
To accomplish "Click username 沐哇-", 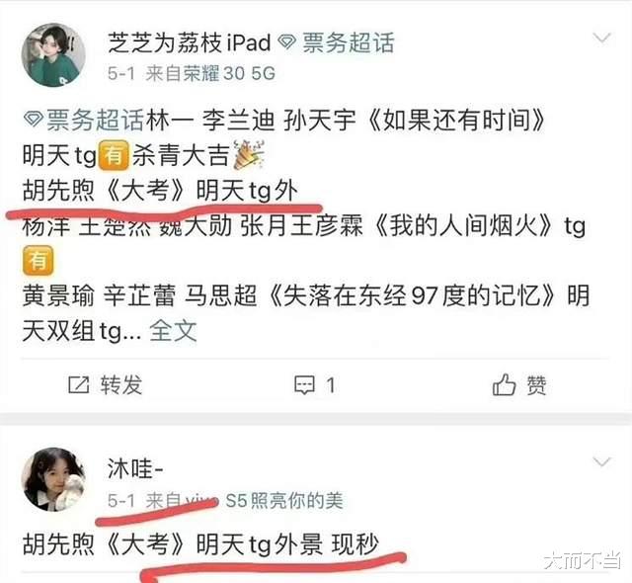I will click(135, 468).
